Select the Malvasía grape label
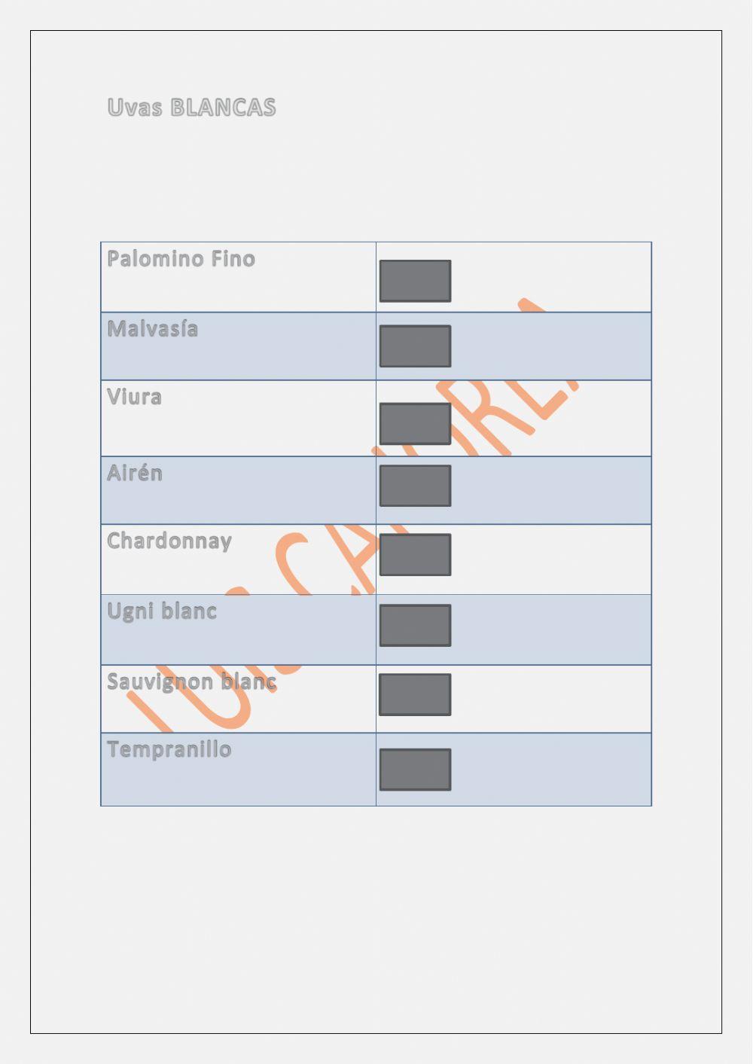 click(x=153, y=329)
